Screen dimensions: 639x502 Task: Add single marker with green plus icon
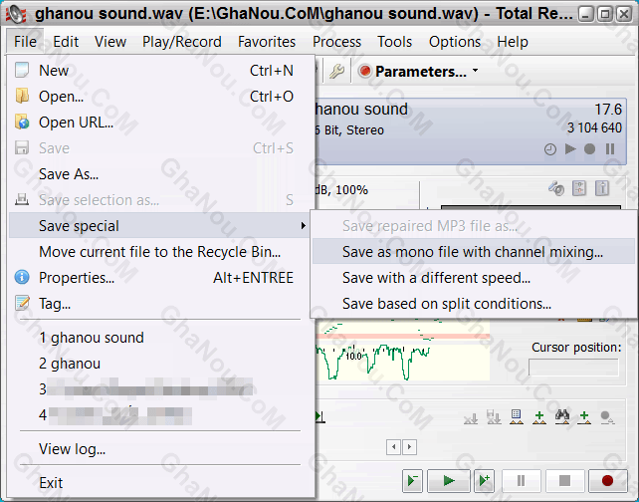point(584,417)
